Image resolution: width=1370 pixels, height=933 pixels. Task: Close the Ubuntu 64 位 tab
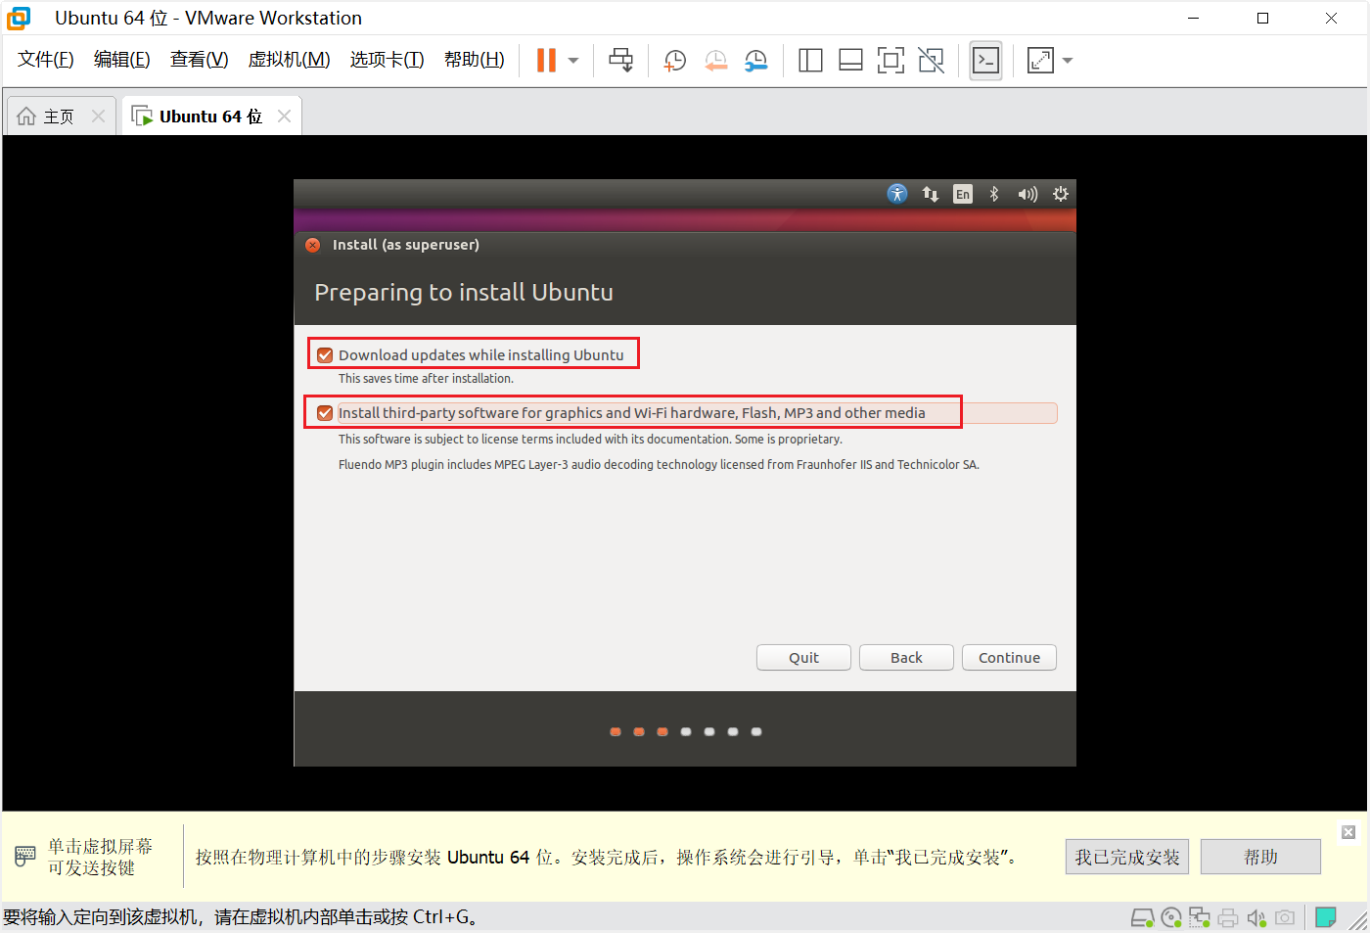point(284,117)
